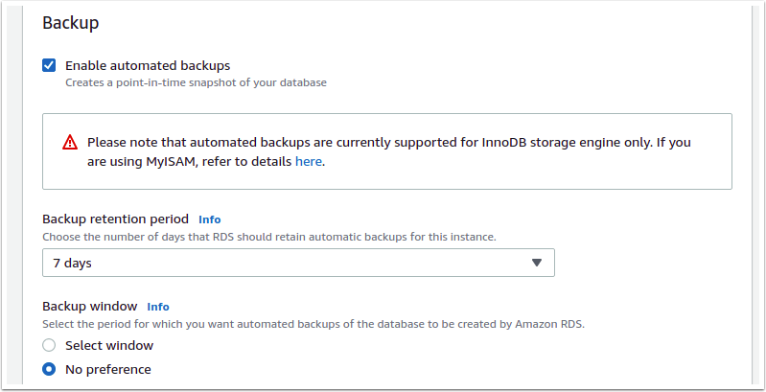Click the 'Enable automated backups' label text
This screenshot has height=392, width=766.
[148, 66]
